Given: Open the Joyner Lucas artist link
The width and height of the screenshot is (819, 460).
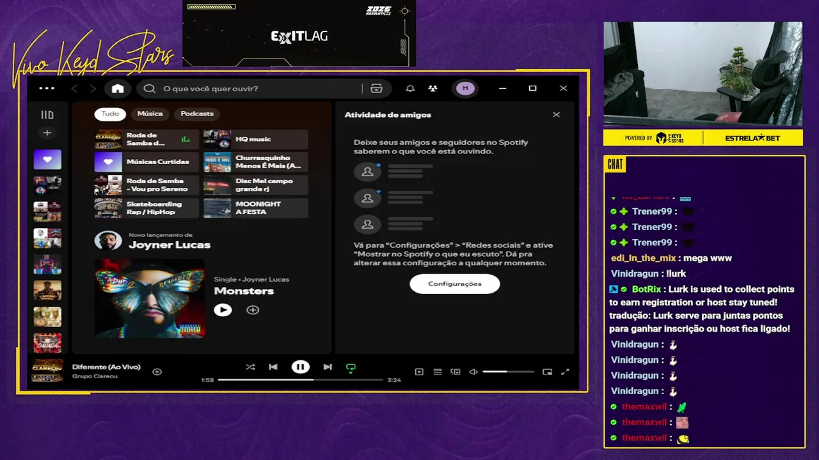Looking at the screenshot, I should [170, 245].
